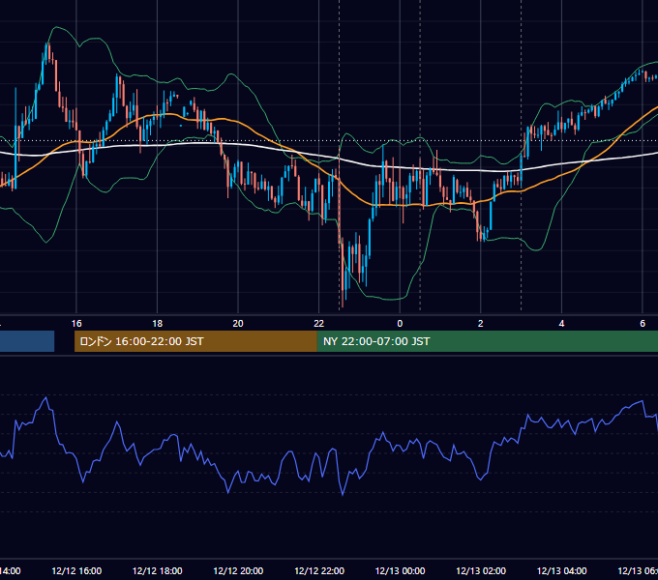Click the blue session bar left of ロンドン
The height and width of the screenshot is (580, 658).
click(27, 341)
